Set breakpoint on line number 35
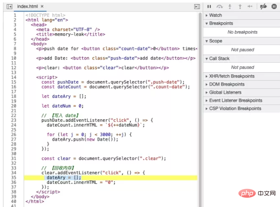Image resolution: width=280 pixels, height=207 pixels. [x=14, y=178]
